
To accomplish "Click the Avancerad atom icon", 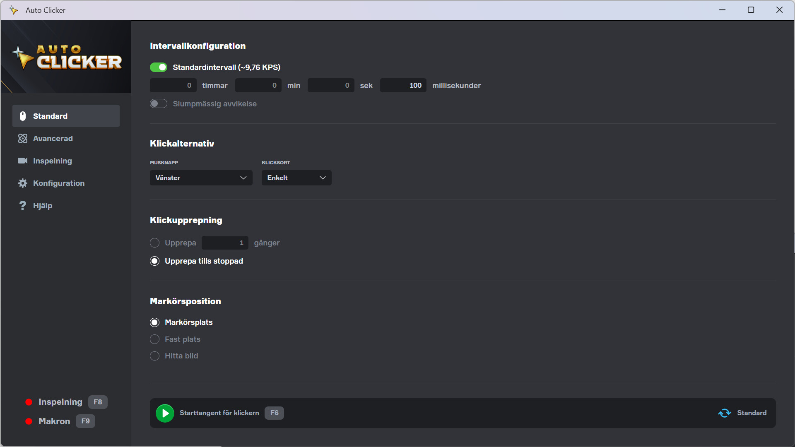I will tap(23, 139).
